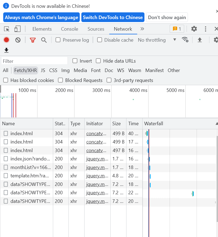Image resolution: width=218 pixels, height=237 pixels.
Task: Select the inspect element picker icon
Action: coord(7,29)
